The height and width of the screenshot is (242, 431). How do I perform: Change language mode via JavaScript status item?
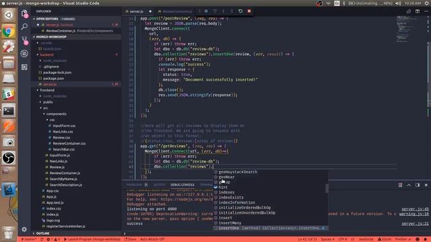pos(366,239)
